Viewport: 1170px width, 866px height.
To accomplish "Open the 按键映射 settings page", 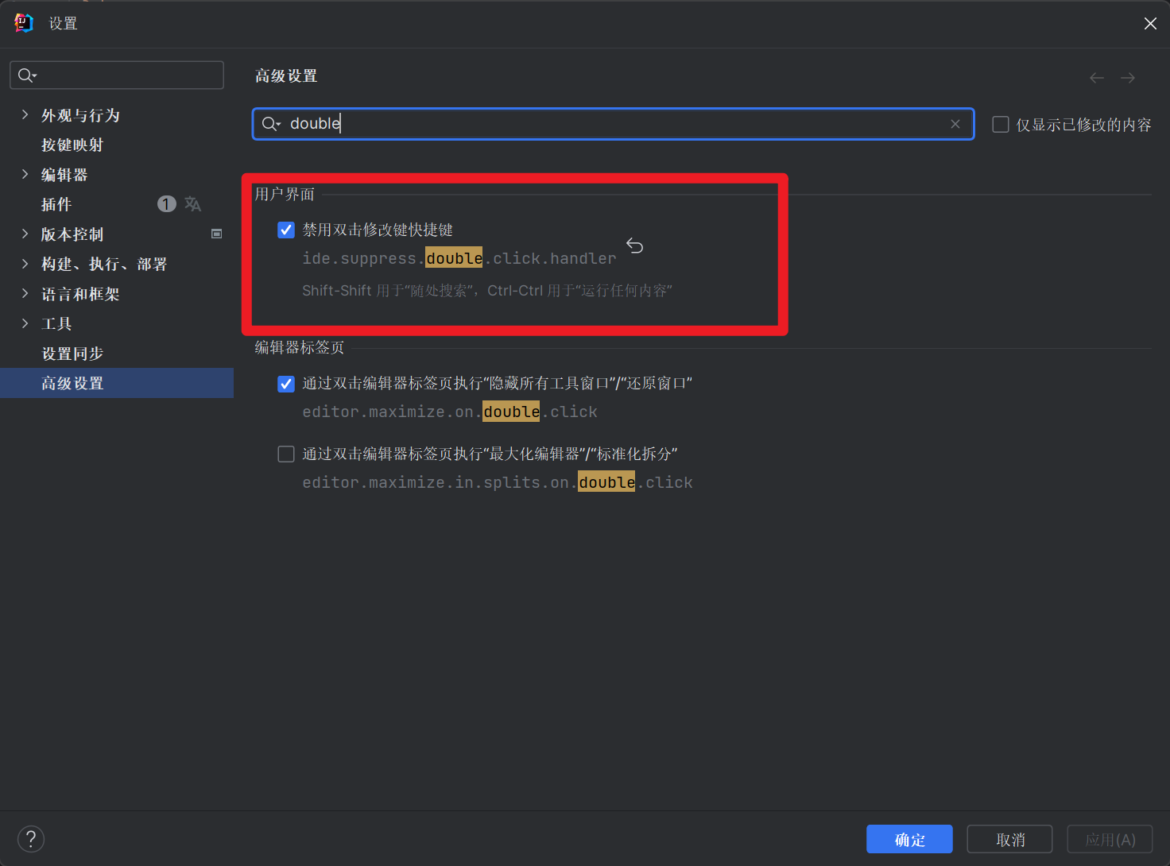I will pyautogui.click(x=72, y=145).
